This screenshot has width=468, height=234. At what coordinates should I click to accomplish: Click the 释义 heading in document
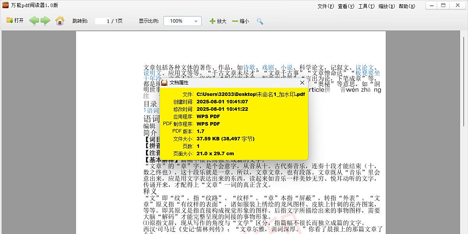150,191
